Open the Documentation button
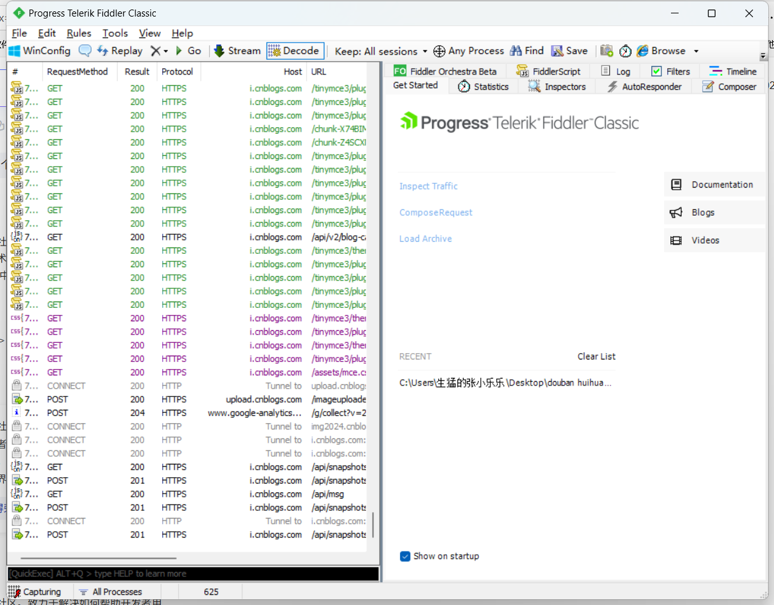The width and height of the screenshot is (774, 605). (714, 184)
